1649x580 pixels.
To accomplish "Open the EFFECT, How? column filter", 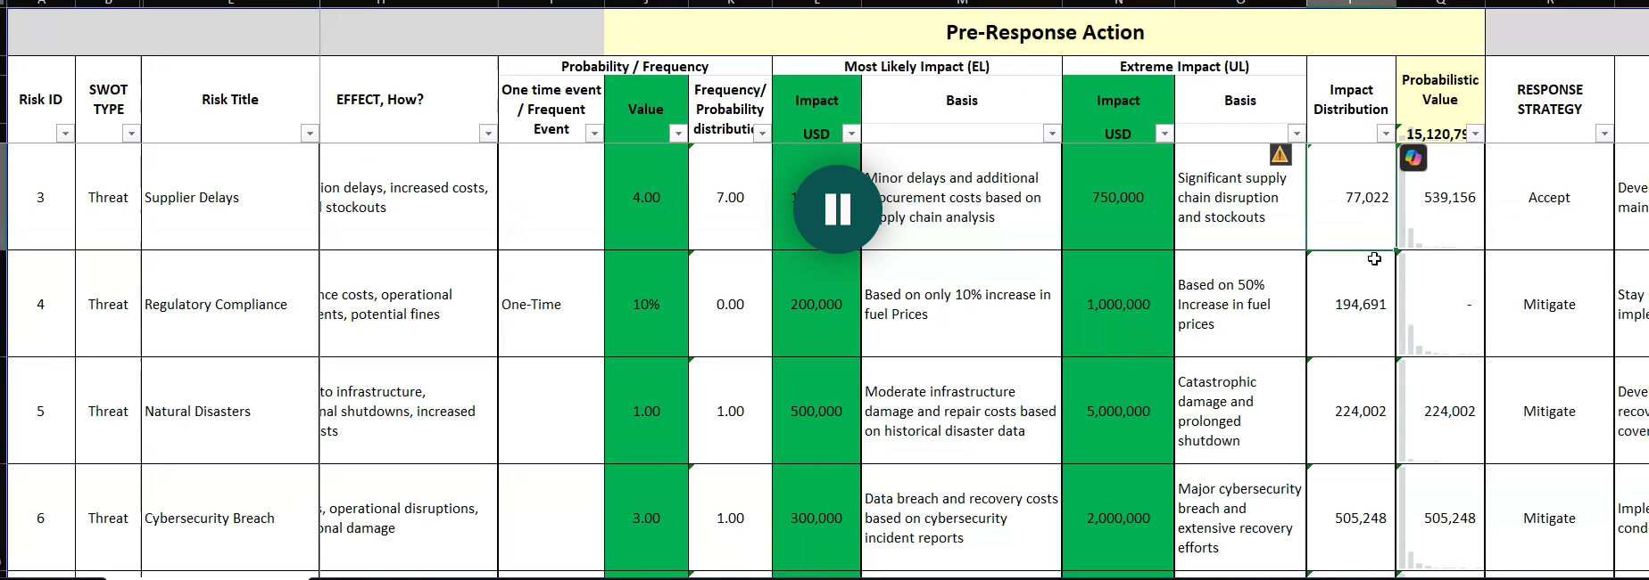I will point(487,134).
